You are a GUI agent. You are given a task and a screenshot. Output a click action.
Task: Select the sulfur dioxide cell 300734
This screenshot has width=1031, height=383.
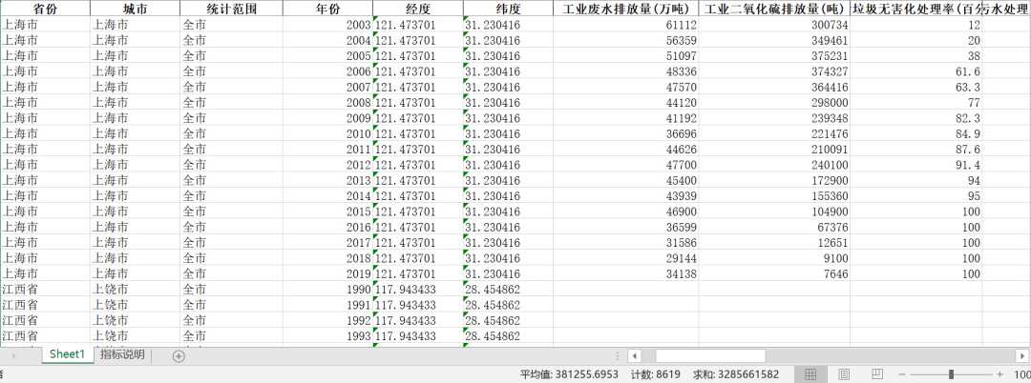(774, 25)
